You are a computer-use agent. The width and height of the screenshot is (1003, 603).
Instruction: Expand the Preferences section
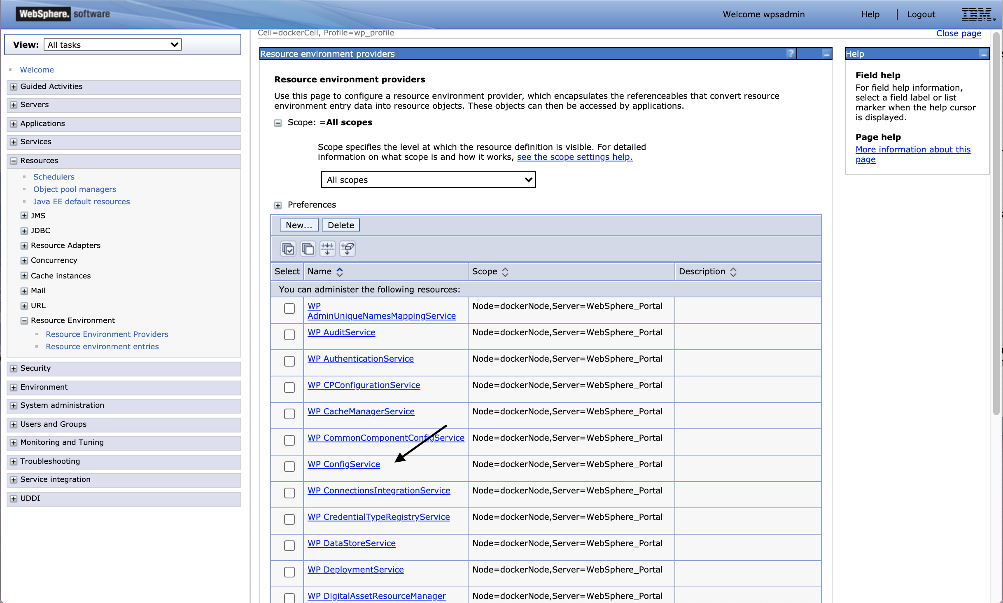(x=278, y=205)
